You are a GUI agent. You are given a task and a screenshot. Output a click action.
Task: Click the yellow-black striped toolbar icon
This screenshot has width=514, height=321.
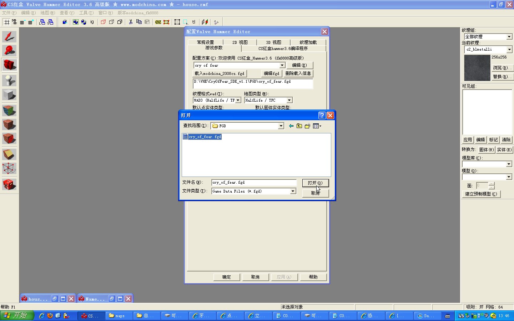[x=158, y=22]
